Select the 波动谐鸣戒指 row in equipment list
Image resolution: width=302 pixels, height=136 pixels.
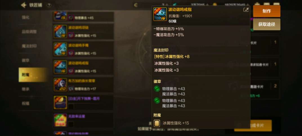coord(83,67)
